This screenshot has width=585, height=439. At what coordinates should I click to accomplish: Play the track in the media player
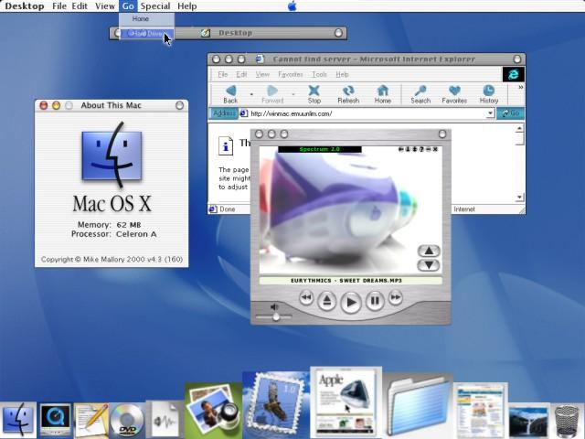[351, 302]
